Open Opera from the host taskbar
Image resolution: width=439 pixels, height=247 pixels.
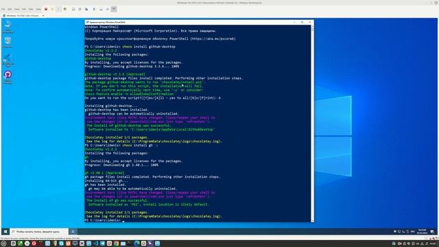tap(34, 244)
